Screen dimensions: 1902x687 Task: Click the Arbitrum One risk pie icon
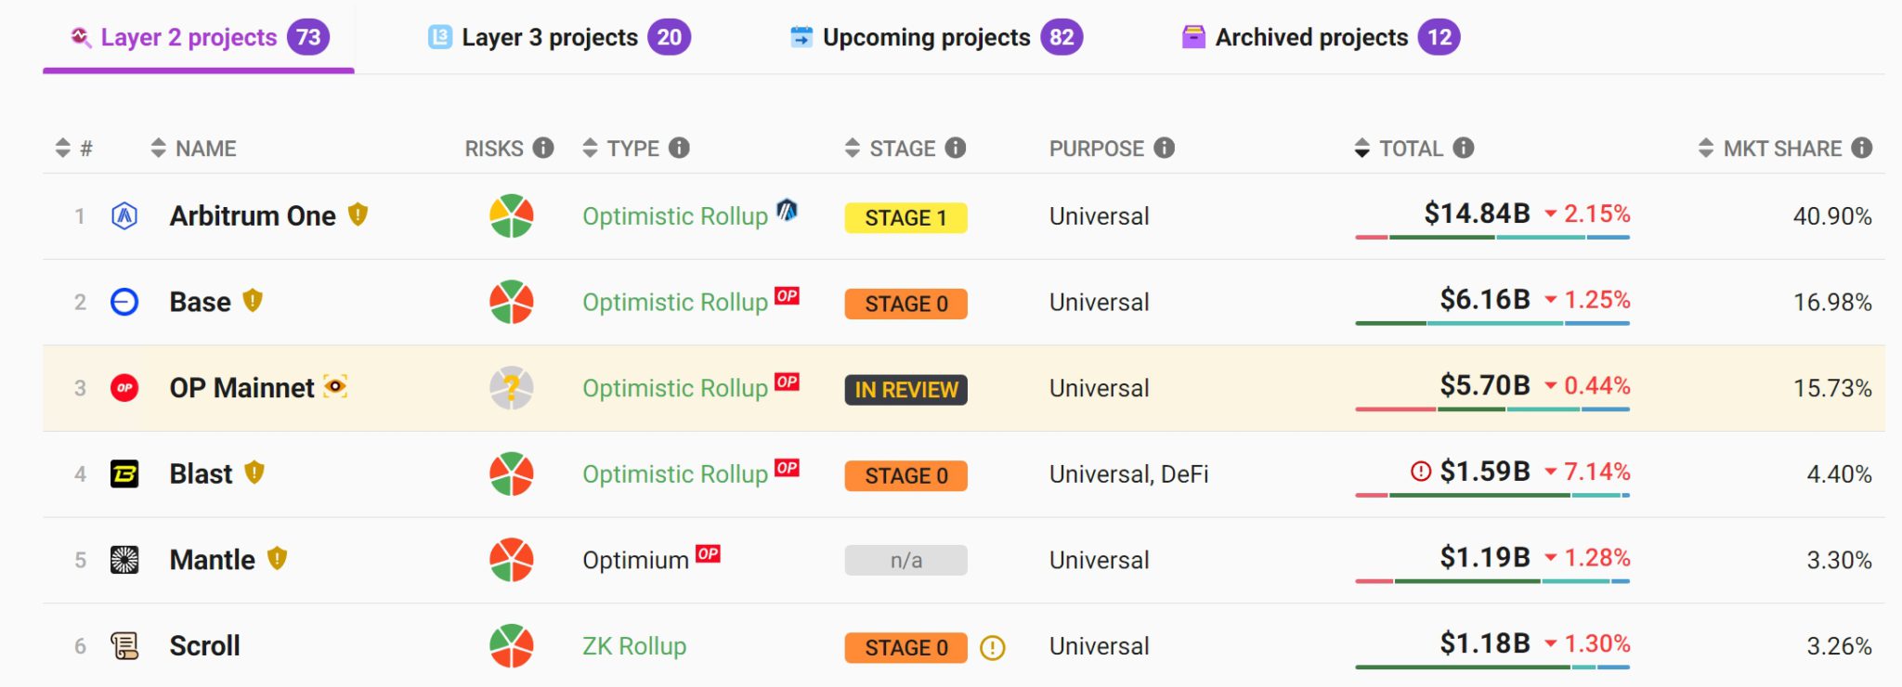pyautogui.click(x=511, y=215)
